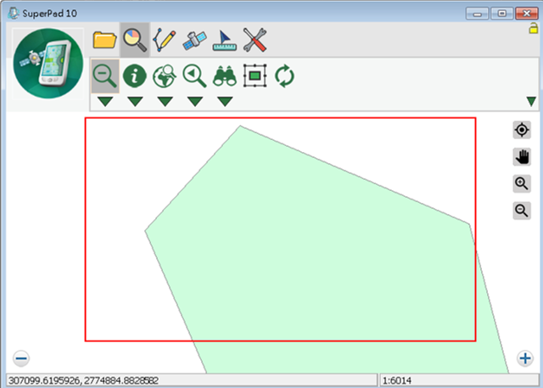Click the round plus button on map
The image size is (543, 388).
[525, 358]
